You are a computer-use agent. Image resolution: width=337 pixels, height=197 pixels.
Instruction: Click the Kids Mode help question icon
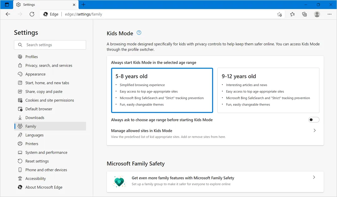click(139, 33)
